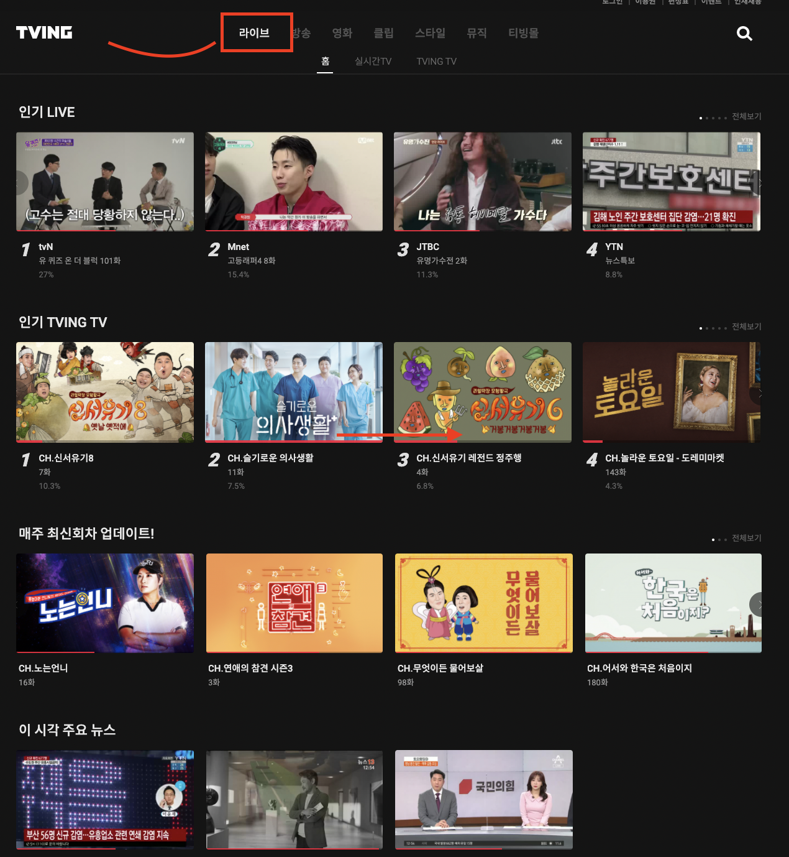Open the 무엇이든 물어보살 thumbnail
This screenshot has height=857, width=789.
[484, 603]
